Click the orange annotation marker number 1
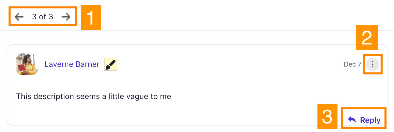 click(91, 18)
